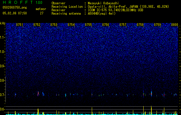Click the 1.1 kHz axis label

3,37
